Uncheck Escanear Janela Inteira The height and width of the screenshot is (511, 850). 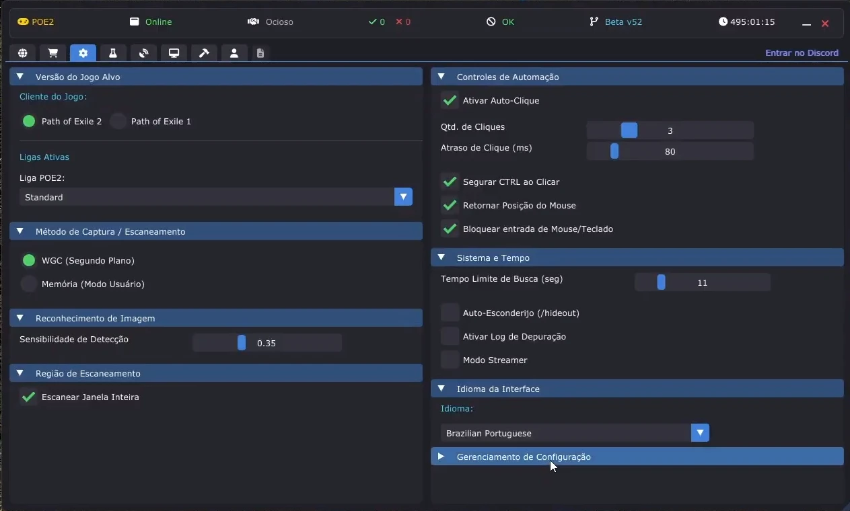(x=28, y=397)
